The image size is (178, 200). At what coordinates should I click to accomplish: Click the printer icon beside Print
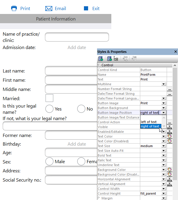tap(14, 8)
